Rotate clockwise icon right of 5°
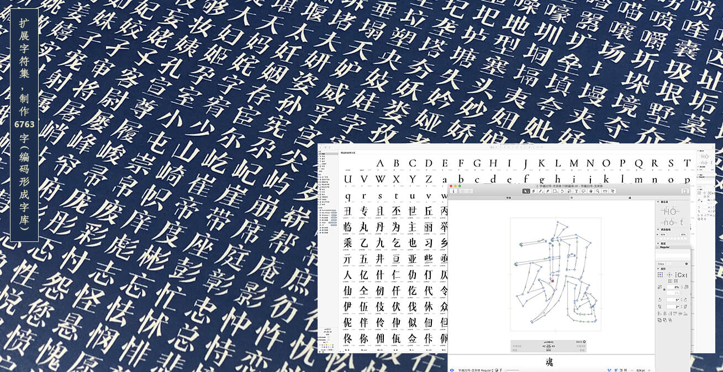The width and height of the screenshot is (723, 372). click(685, 300)
